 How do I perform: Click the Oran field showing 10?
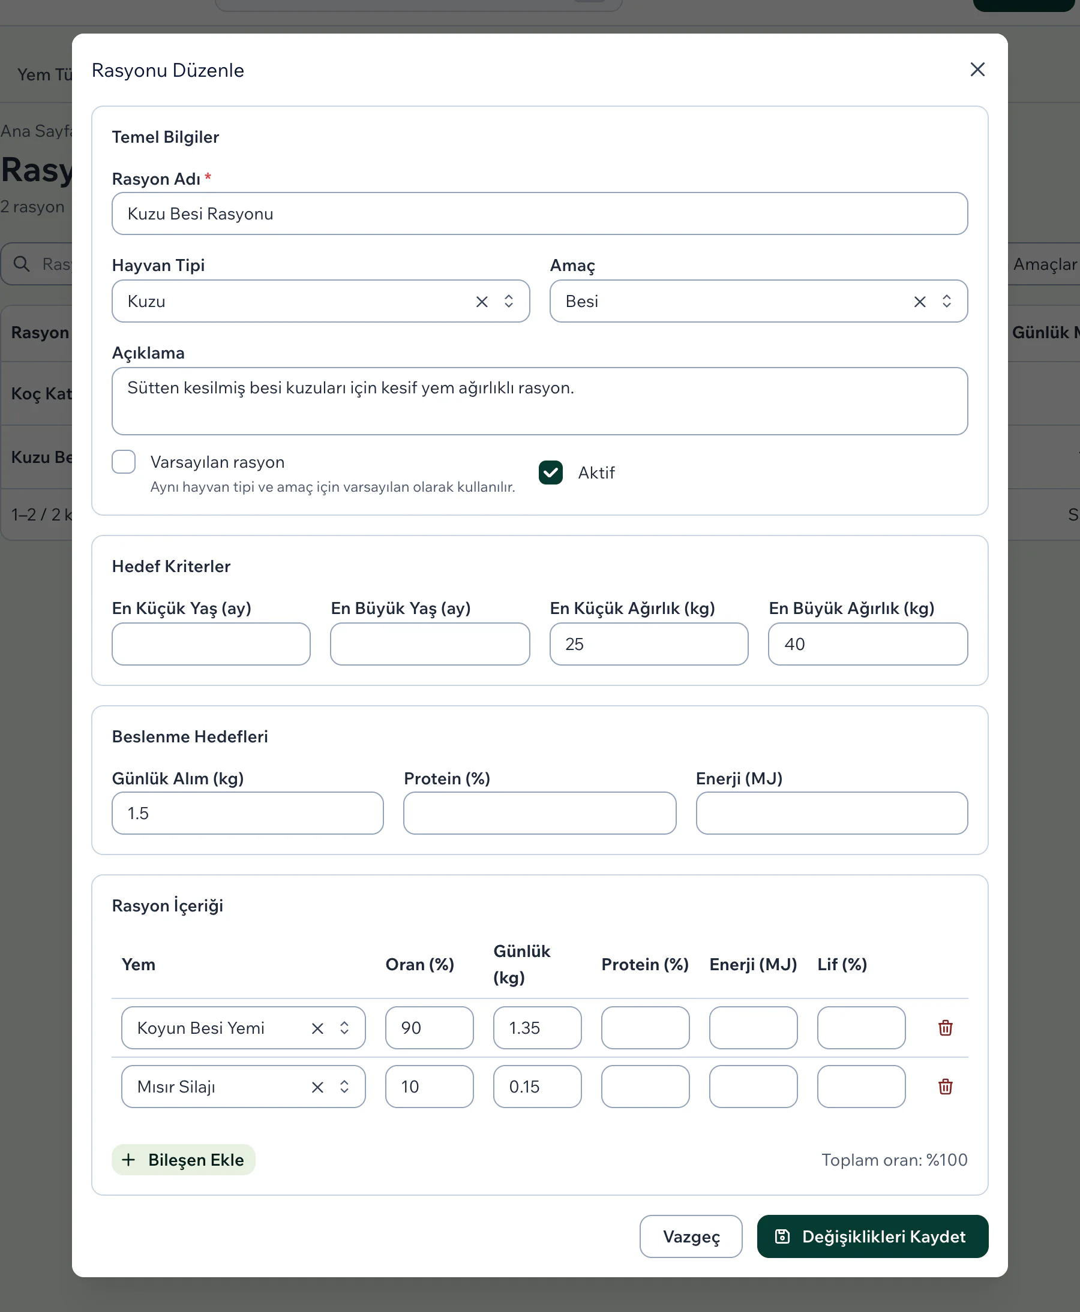pyautogui.click(x=429, y=1087)
